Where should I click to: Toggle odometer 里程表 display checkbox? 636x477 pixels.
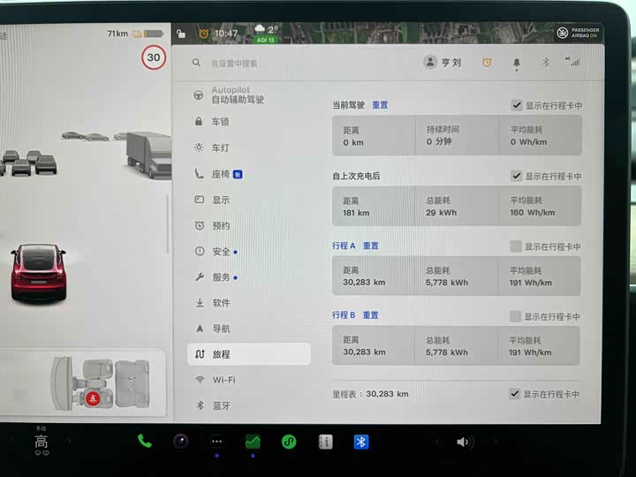pos(515,394)
